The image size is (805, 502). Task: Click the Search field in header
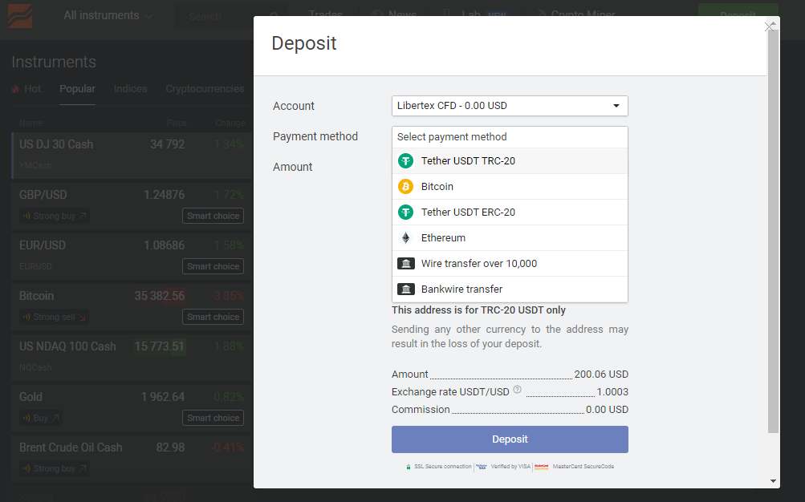[231, 16]
